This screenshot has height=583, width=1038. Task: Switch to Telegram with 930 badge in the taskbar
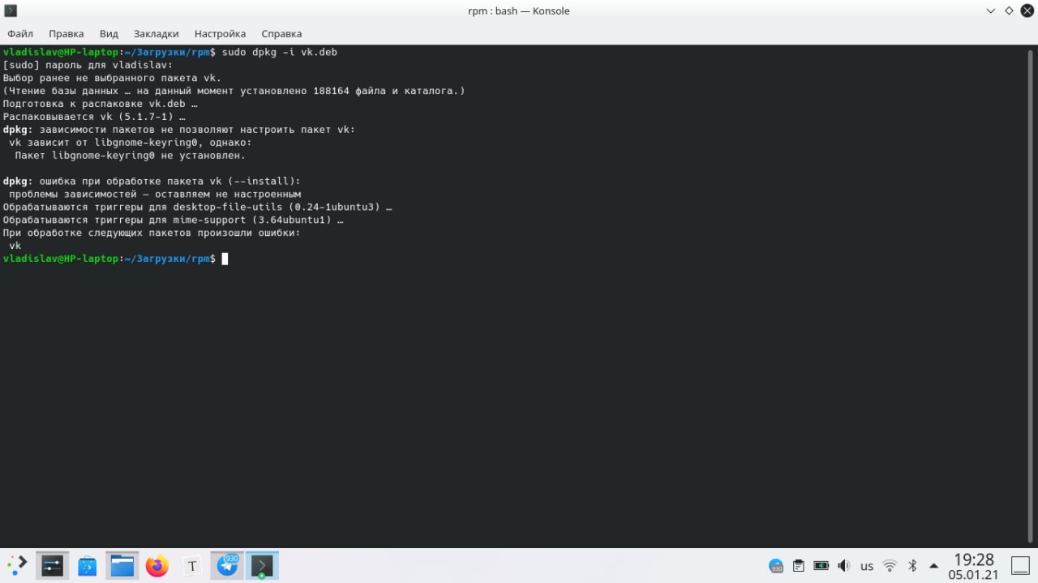(227, 565)
